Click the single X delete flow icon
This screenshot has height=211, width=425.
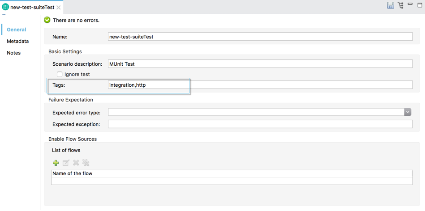(x=76, y=163)
